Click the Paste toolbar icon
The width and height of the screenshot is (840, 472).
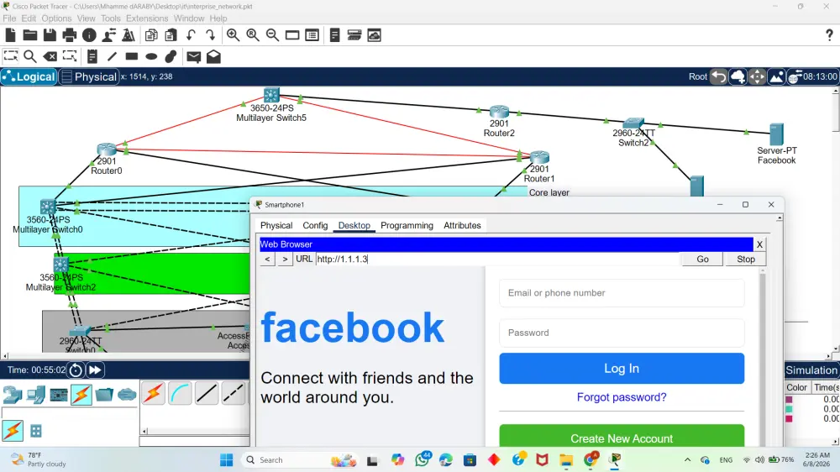[x=171, y=35]
